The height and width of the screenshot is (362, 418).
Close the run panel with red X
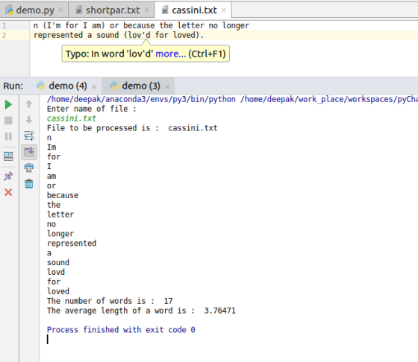pyautogui.click(x=8, y=192)
